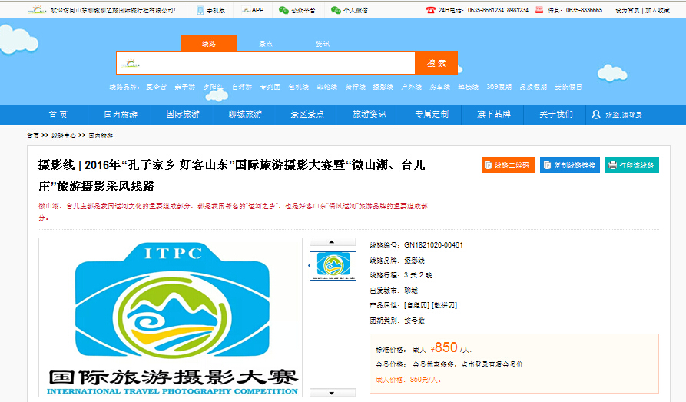Viewport: 686px width, 402px height.
Task: Click the 公众平台 WeChat icon
Action: coord(283,10)
